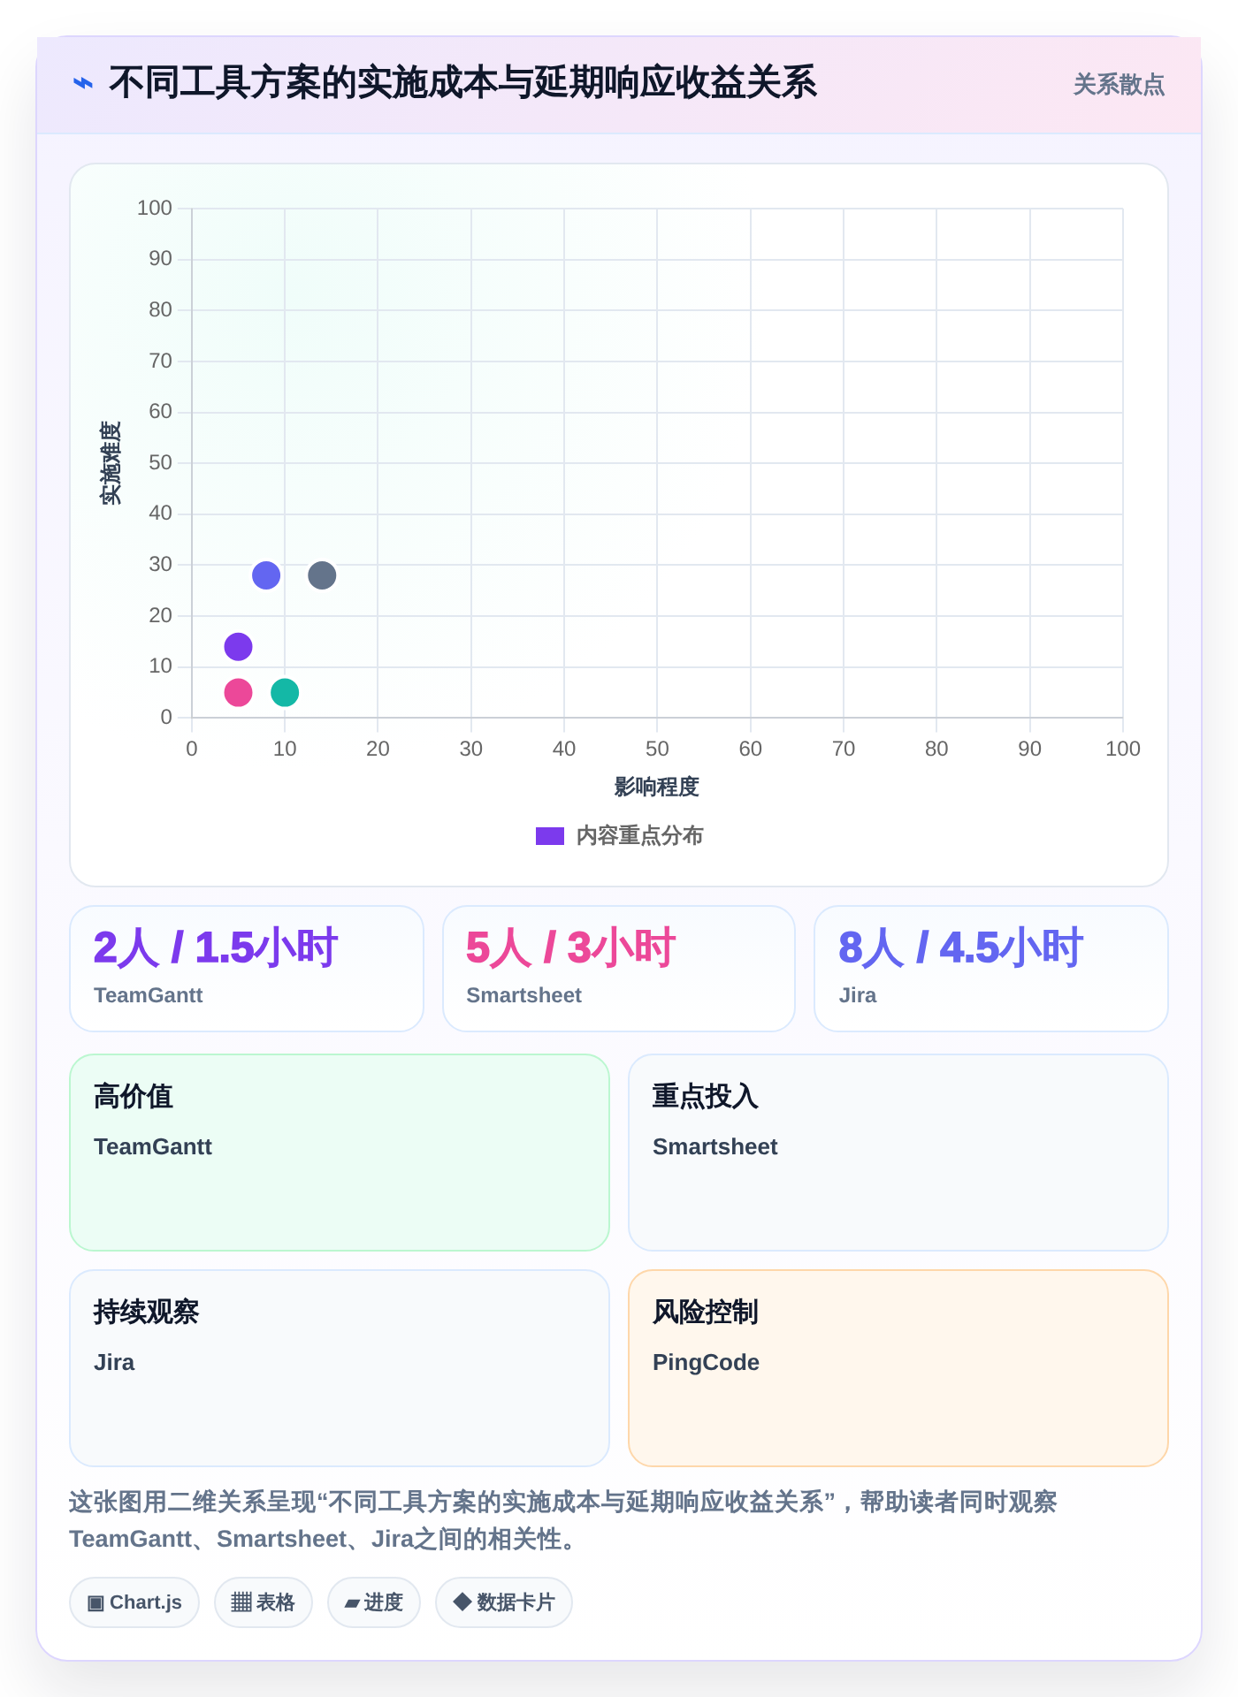
Task: Click the 5人 / 3小时 Smartsheet card
Action: pyautogui.click(x=619, y=969)
